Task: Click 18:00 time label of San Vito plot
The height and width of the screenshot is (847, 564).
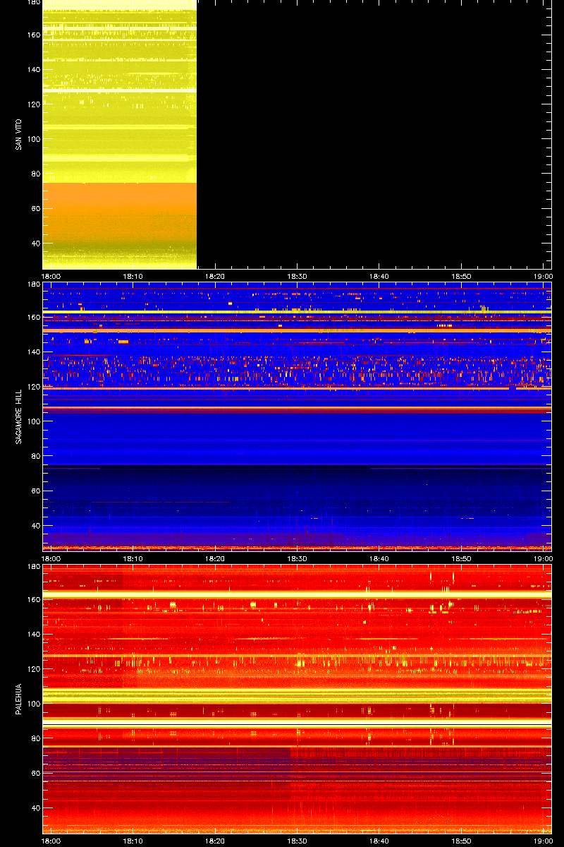Action: click(x=51, y=277)
